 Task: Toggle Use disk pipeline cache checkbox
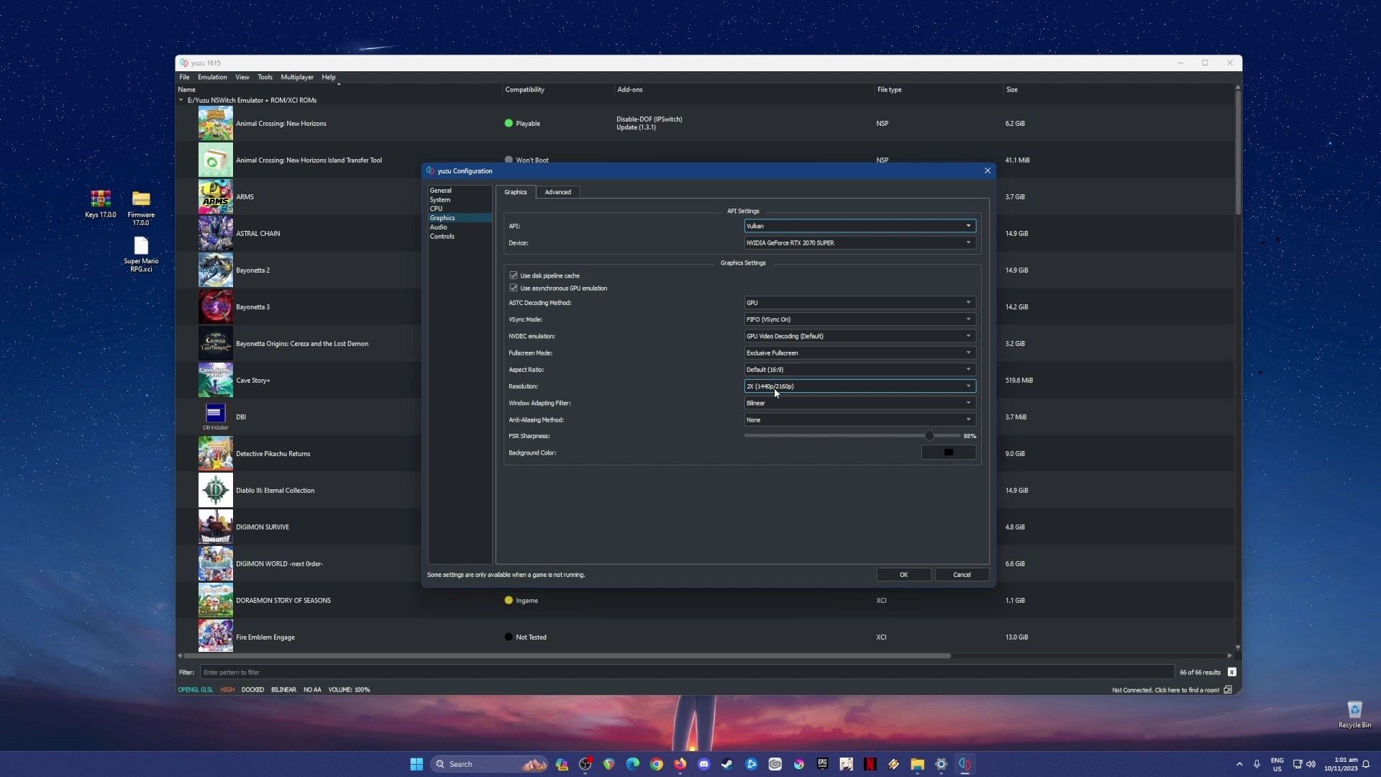point(514,276)
